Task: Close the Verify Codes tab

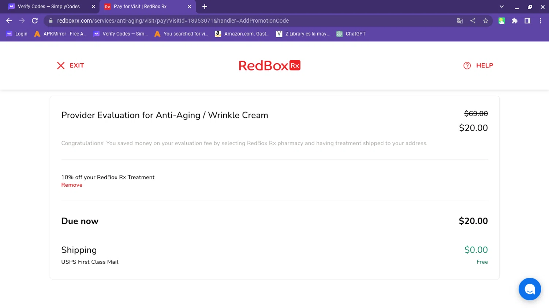Action: point(93,7)
